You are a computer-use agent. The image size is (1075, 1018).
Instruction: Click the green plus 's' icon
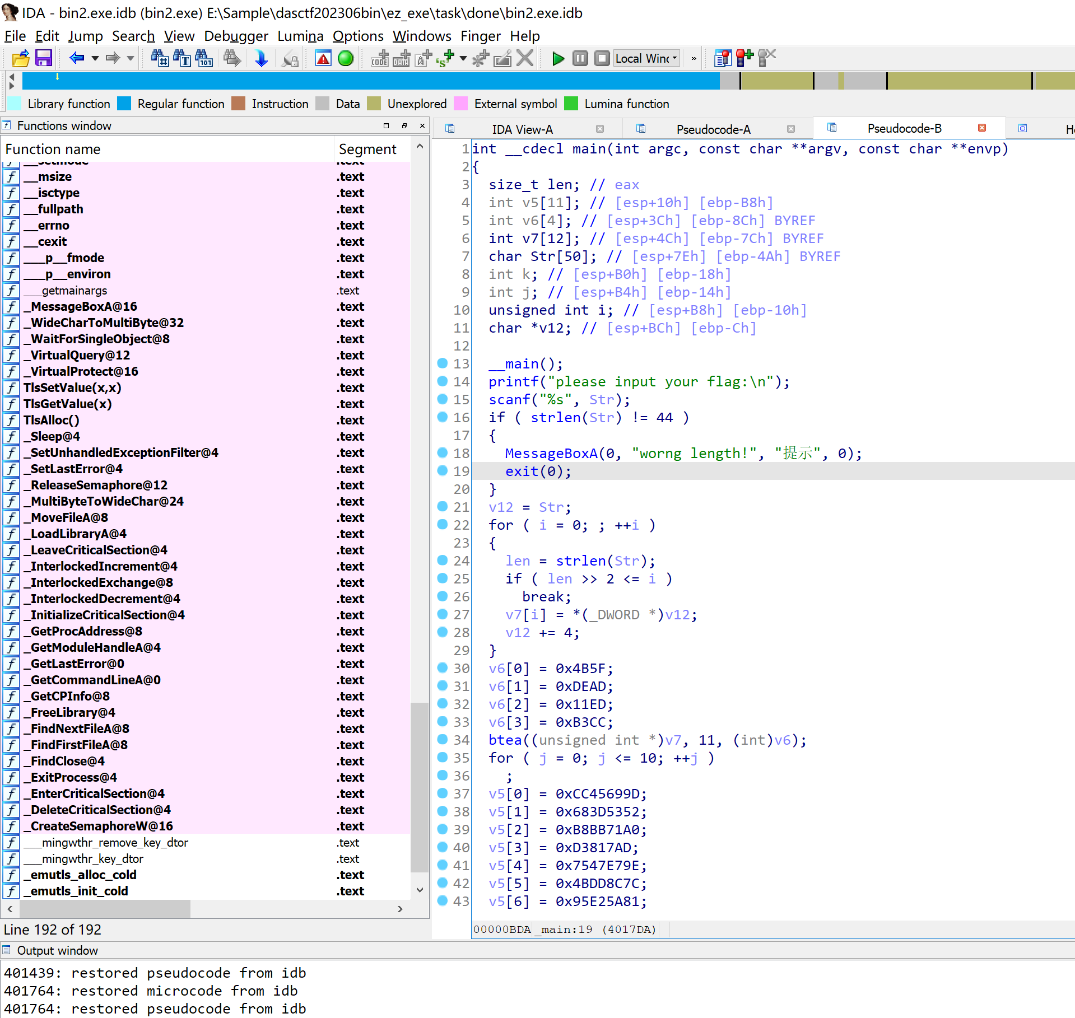446,58
